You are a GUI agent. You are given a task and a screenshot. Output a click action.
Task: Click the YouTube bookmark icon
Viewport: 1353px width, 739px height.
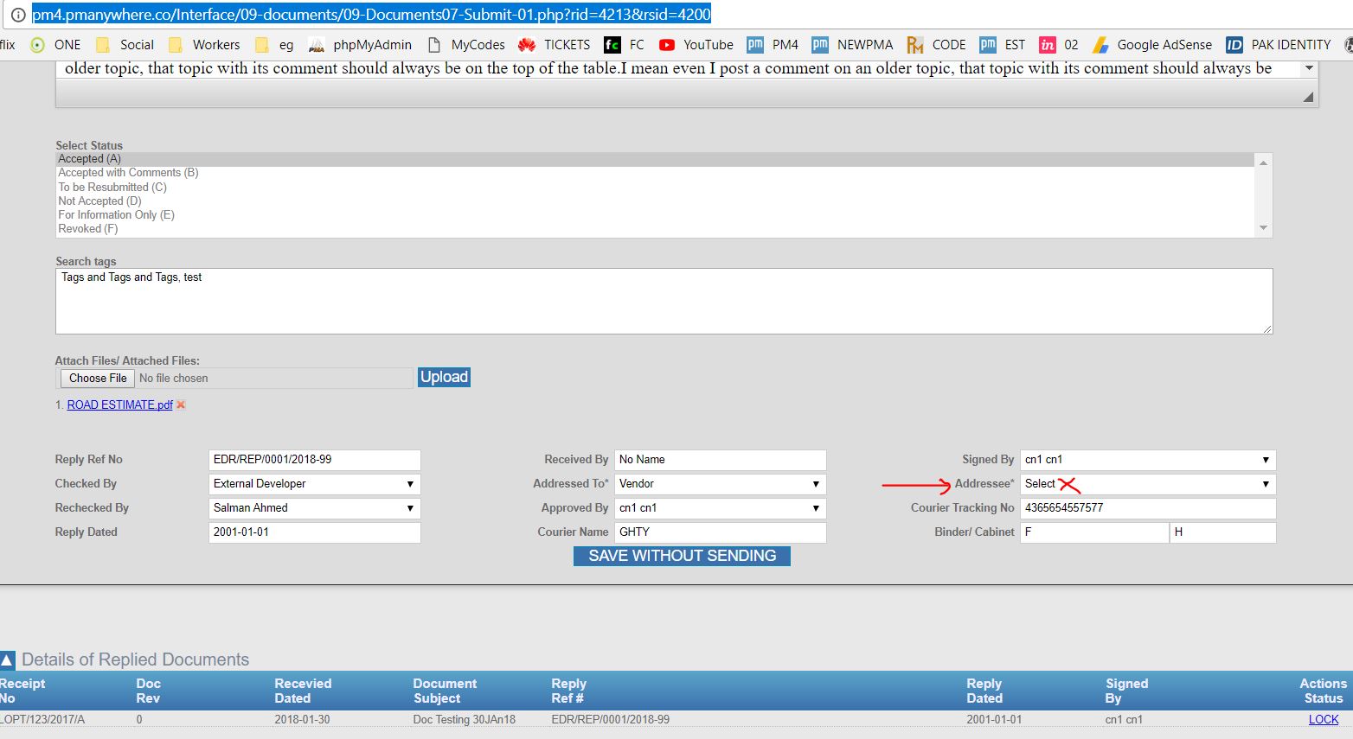pos(666,45)
